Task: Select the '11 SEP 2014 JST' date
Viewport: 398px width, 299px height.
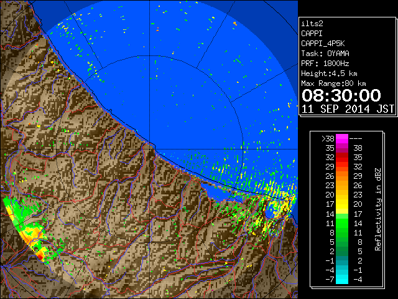Action: pyautogui.click(x=348, y=109)
